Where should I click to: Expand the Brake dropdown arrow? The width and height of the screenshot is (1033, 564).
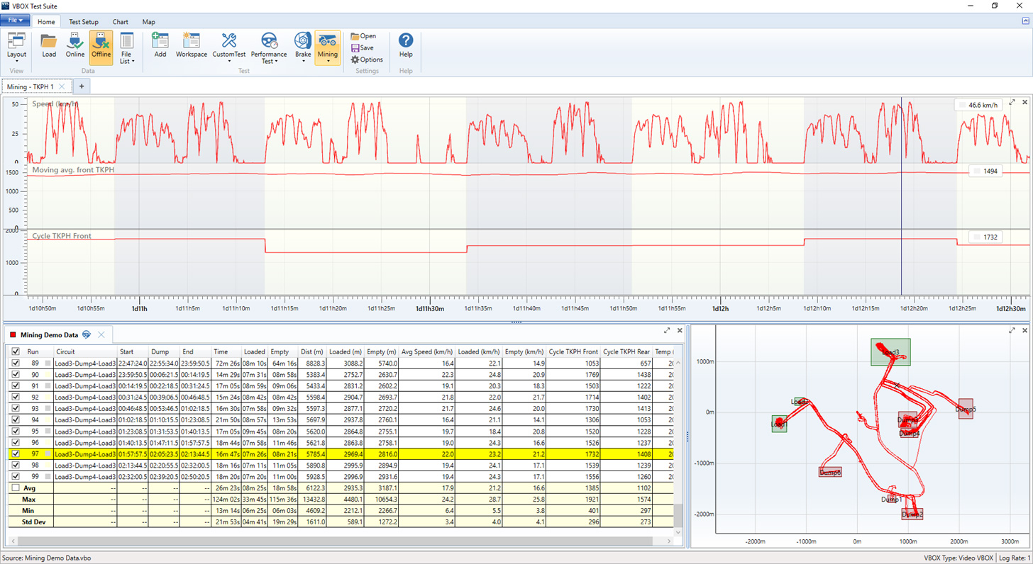[x=303, y=62]
